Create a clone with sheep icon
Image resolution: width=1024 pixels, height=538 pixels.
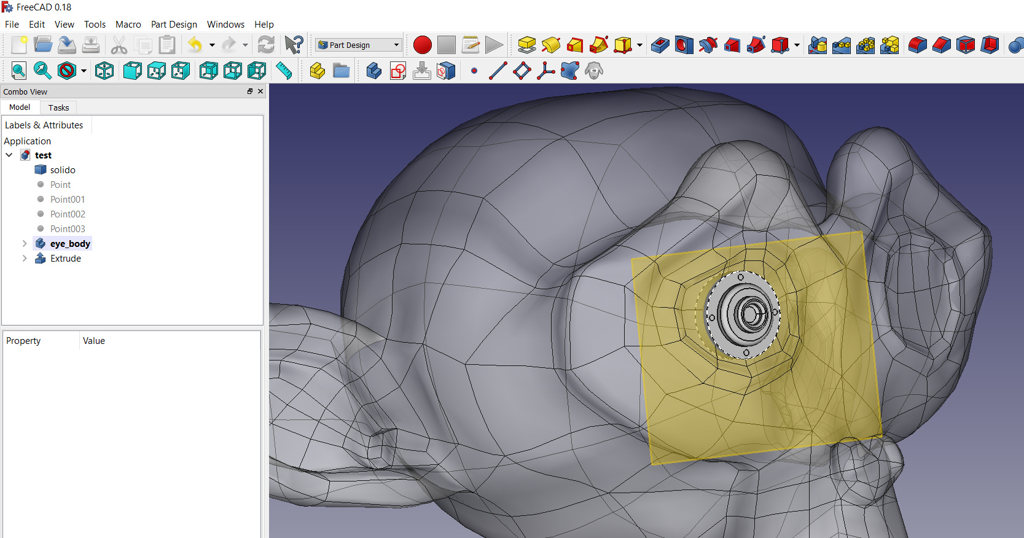click(594, 71)
